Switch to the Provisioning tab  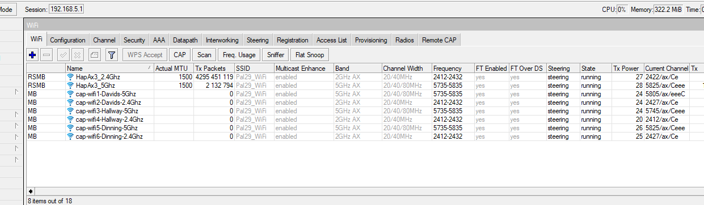371,40
